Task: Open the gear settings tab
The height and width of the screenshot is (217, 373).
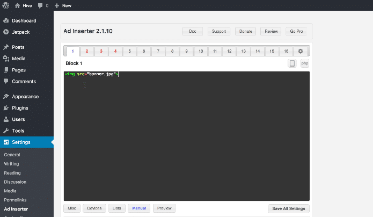Action: (301, 51)
